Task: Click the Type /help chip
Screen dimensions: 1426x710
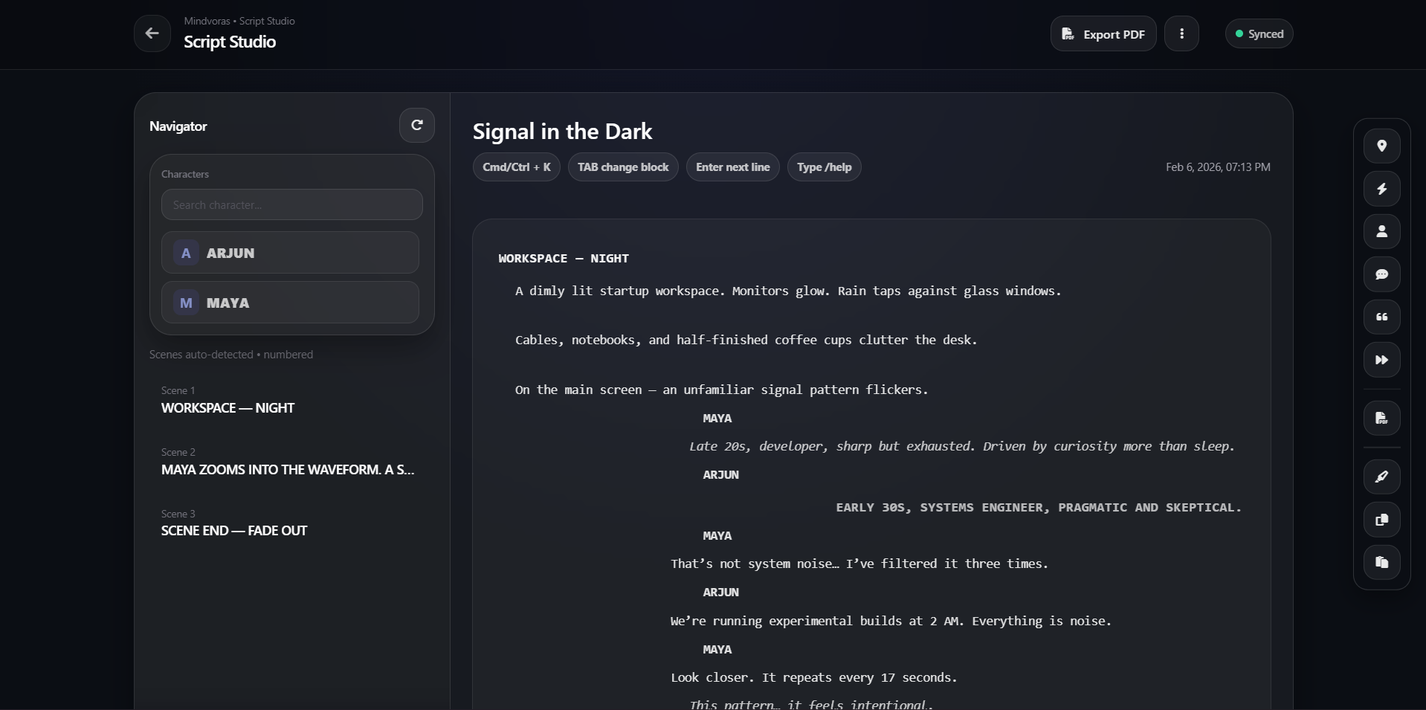Action: tap(825, 167)
